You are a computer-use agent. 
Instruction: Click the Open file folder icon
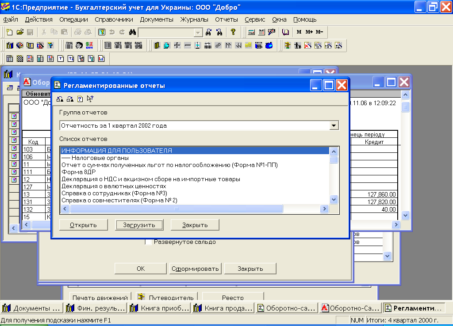pos(20,32)
